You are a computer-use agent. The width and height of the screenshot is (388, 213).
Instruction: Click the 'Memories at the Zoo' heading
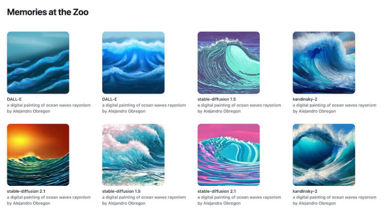point(48,12)
